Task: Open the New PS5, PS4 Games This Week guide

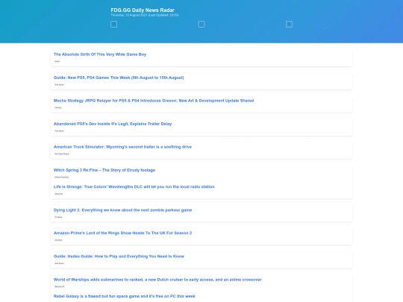Action: click(119, 78)
